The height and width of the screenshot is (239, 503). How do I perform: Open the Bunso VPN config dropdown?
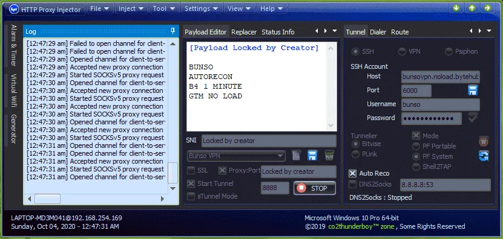click(236, 156)
